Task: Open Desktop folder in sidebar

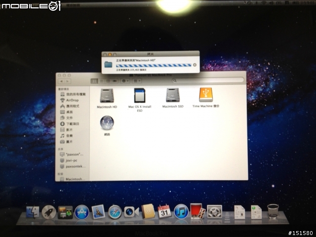Action: coord(67,112)
